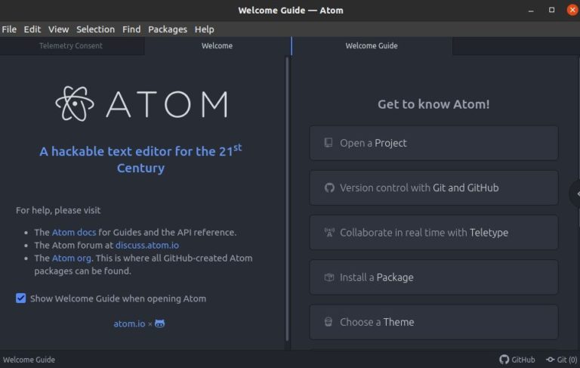The height and width of the screenshot is (368, 580).
Task: Select the Welcome Guide tab
Action: [x=372, y=46]
